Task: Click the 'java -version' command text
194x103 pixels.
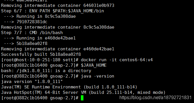Action: point(97,76)
